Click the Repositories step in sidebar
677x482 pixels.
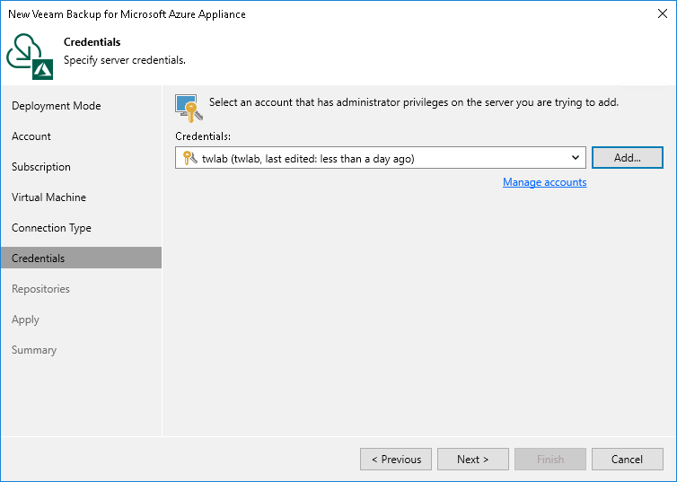[40, 289]
